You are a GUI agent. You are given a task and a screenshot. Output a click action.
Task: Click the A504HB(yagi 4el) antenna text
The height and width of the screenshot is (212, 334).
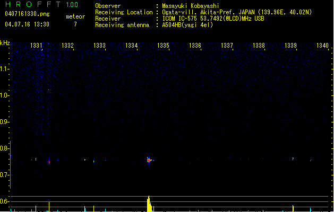[x=187, y=25]
